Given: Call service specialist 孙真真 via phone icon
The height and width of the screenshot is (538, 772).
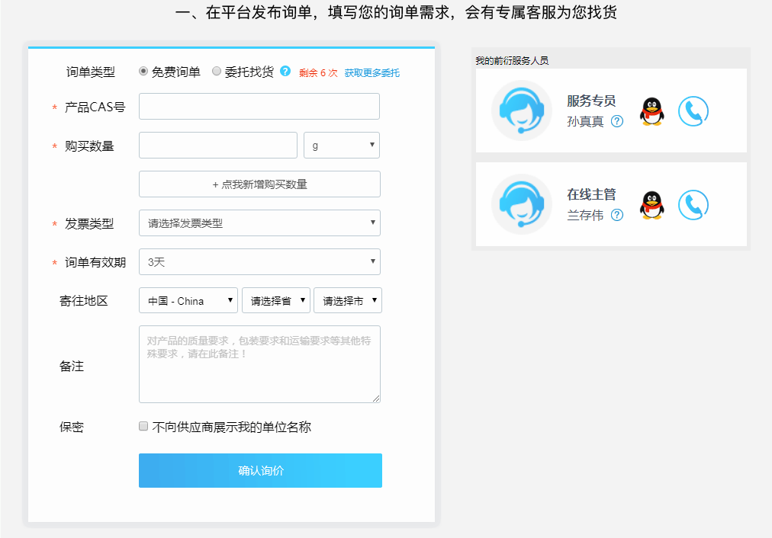Looking at the screenshot, I should 693,111.
